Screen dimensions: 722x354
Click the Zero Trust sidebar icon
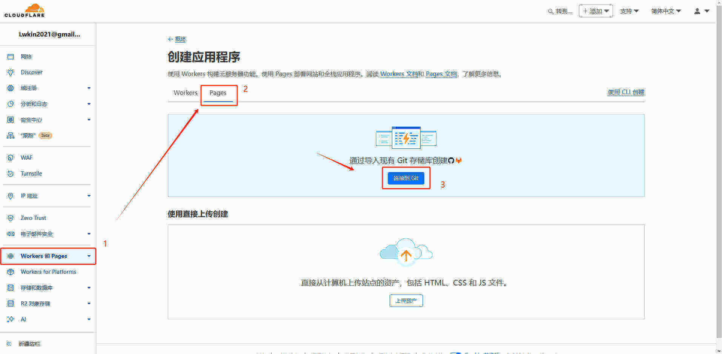(x=11, y=218)
